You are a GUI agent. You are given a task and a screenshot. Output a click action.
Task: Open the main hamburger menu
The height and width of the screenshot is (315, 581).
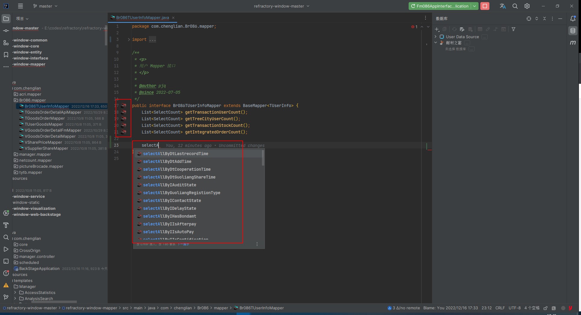(20, 6)
